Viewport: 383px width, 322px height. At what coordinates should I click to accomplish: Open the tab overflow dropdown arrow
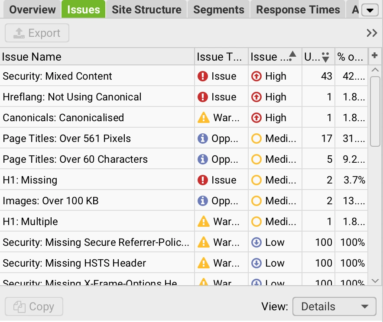point(370,10)
